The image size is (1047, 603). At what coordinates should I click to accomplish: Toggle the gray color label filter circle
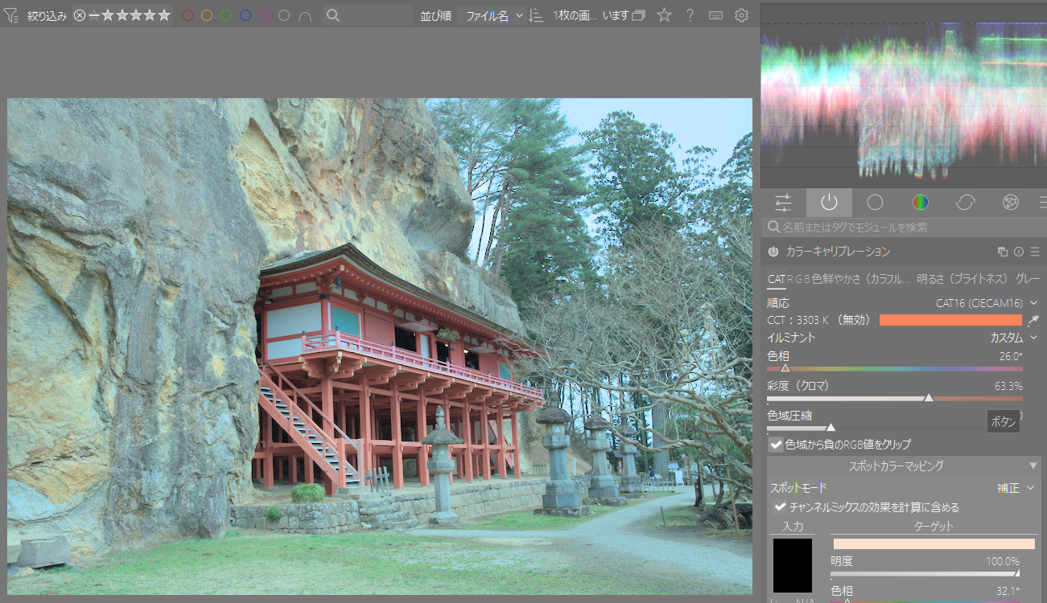click(284, 15)
